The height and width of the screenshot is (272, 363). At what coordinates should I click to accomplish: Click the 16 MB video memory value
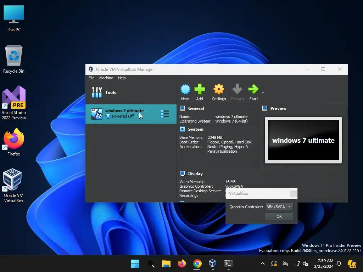coord(230,182)
